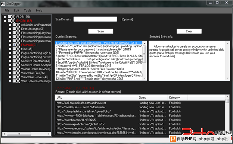This screenshot has width=233, height=144.
Task: Click the Queries Scanned scroll down arrow
Action: point(145,79)
